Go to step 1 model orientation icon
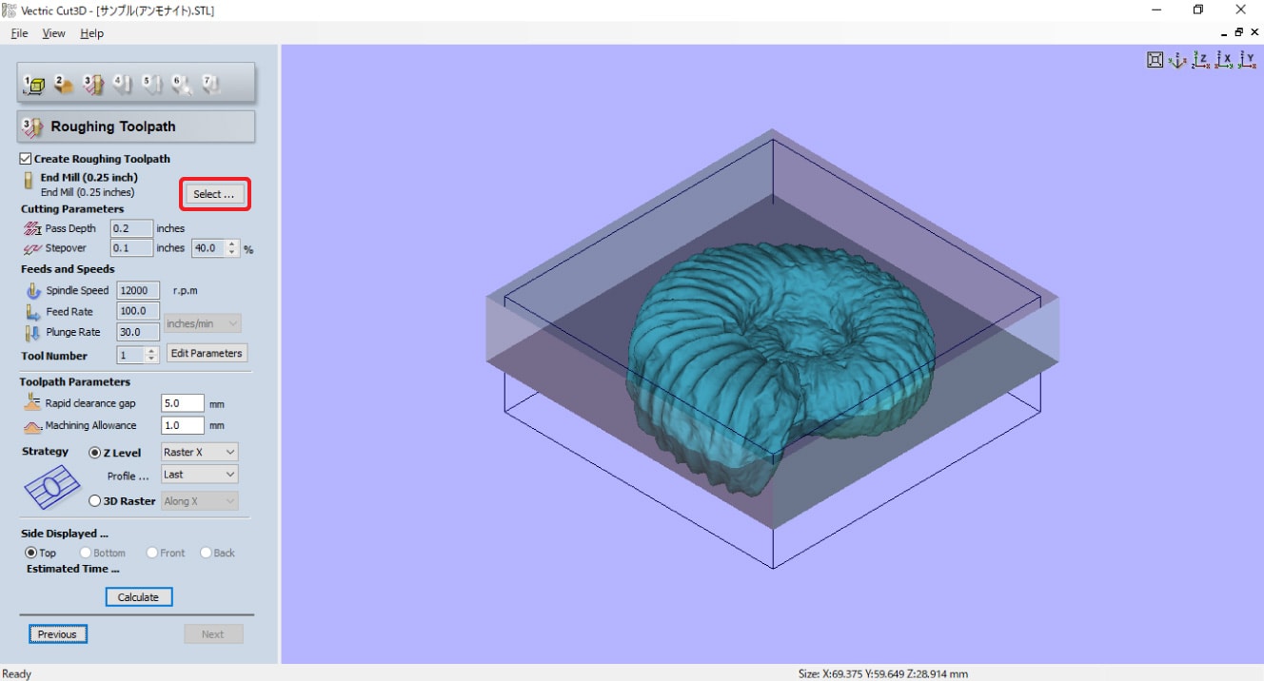Screen dimensions: 1264x681 [x=34, y=85]
